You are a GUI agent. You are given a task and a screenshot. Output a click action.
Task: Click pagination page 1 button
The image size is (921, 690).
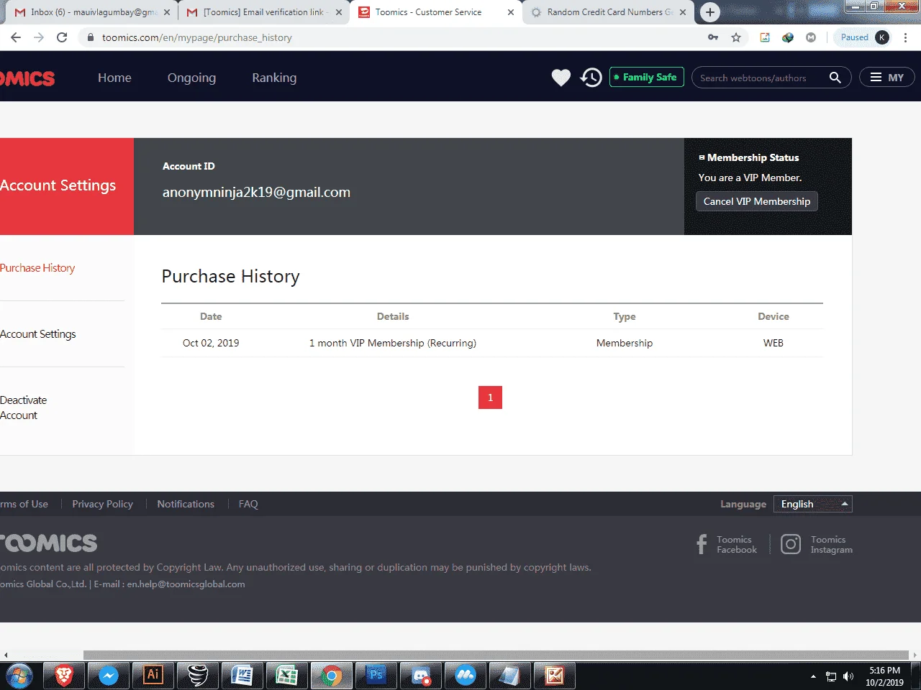point(490,397)
